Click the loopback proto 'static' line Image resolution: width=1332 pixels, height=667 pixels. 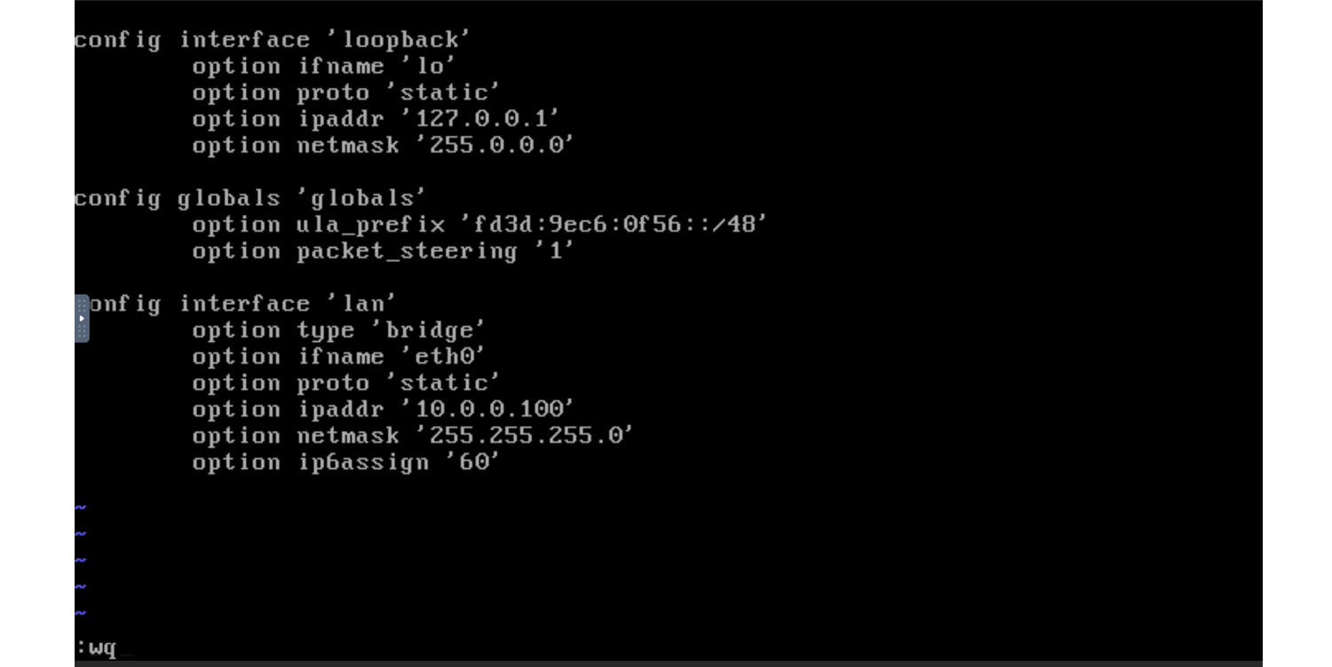pyautogui.click(x=346, y=92)
